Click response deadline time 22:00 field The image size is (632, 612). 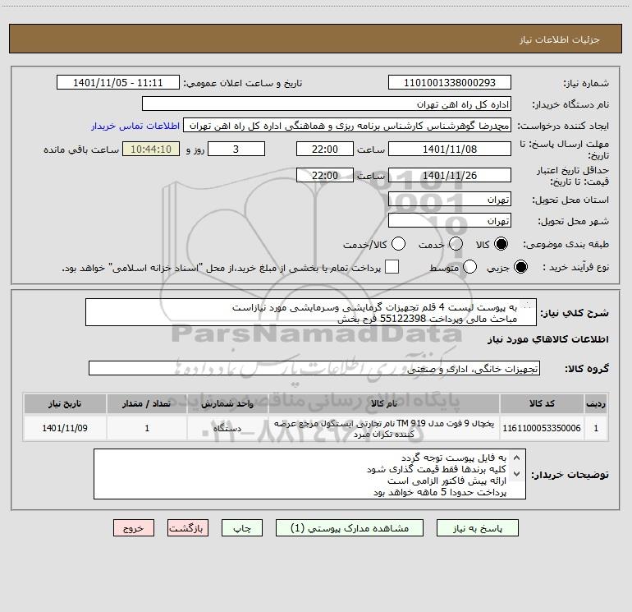pyautogui.click(x=325, y=150)
